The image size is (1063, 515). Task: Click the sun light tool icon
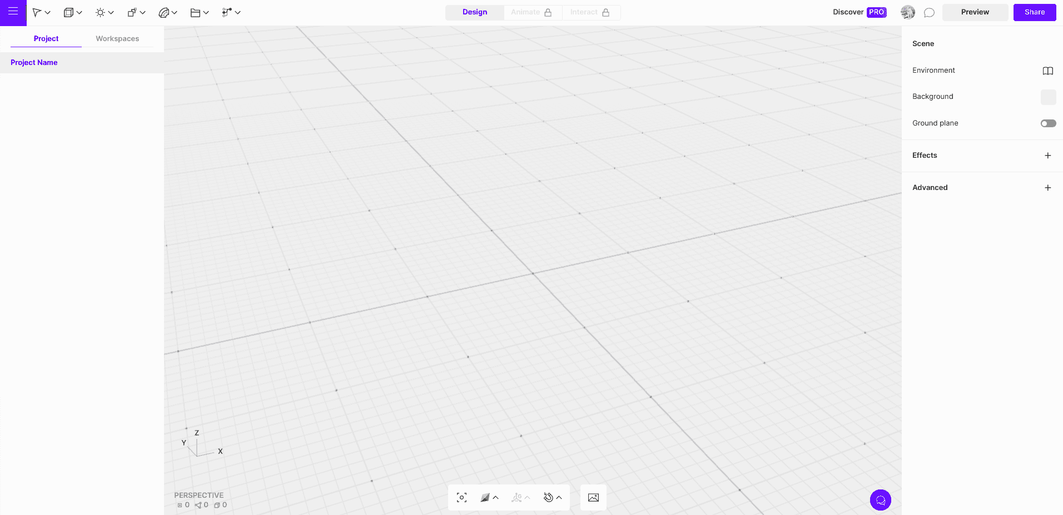[x=100, y=12]
